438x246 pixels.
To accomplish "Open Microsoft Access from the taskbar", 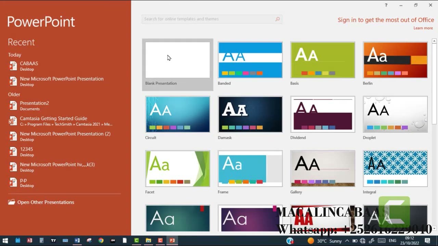I will point(29,241).
